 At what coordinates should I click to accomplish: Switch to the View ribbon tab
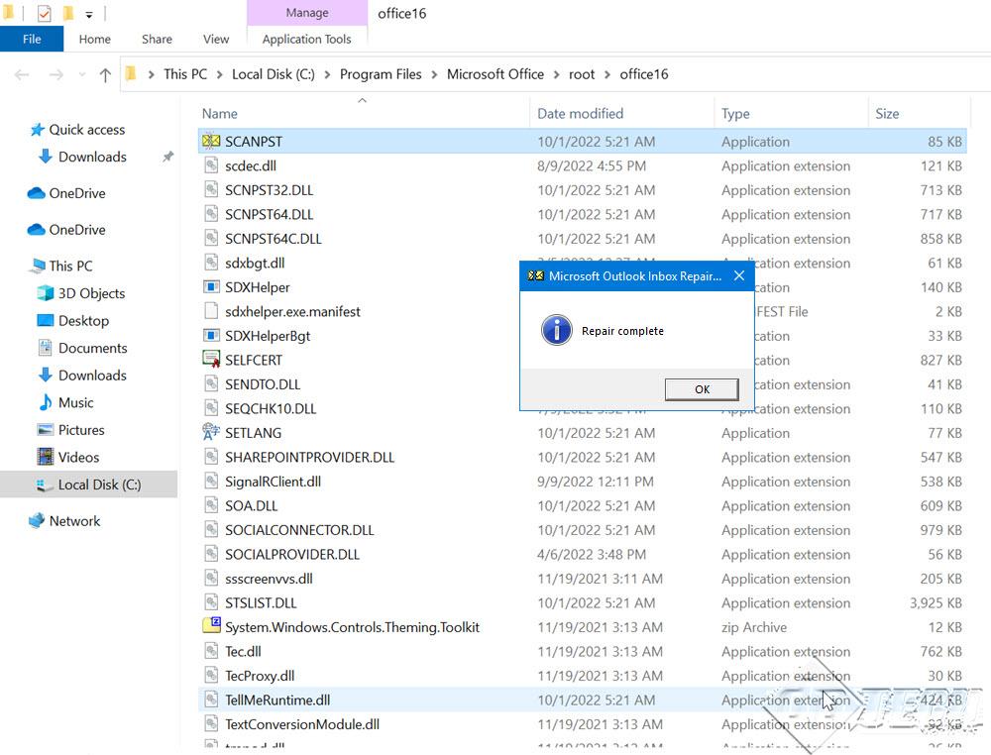pos(216,39)
